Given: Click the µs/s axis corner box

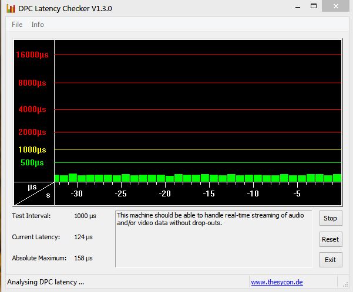Looking at the screenshot, I should [x=34, y=193].
